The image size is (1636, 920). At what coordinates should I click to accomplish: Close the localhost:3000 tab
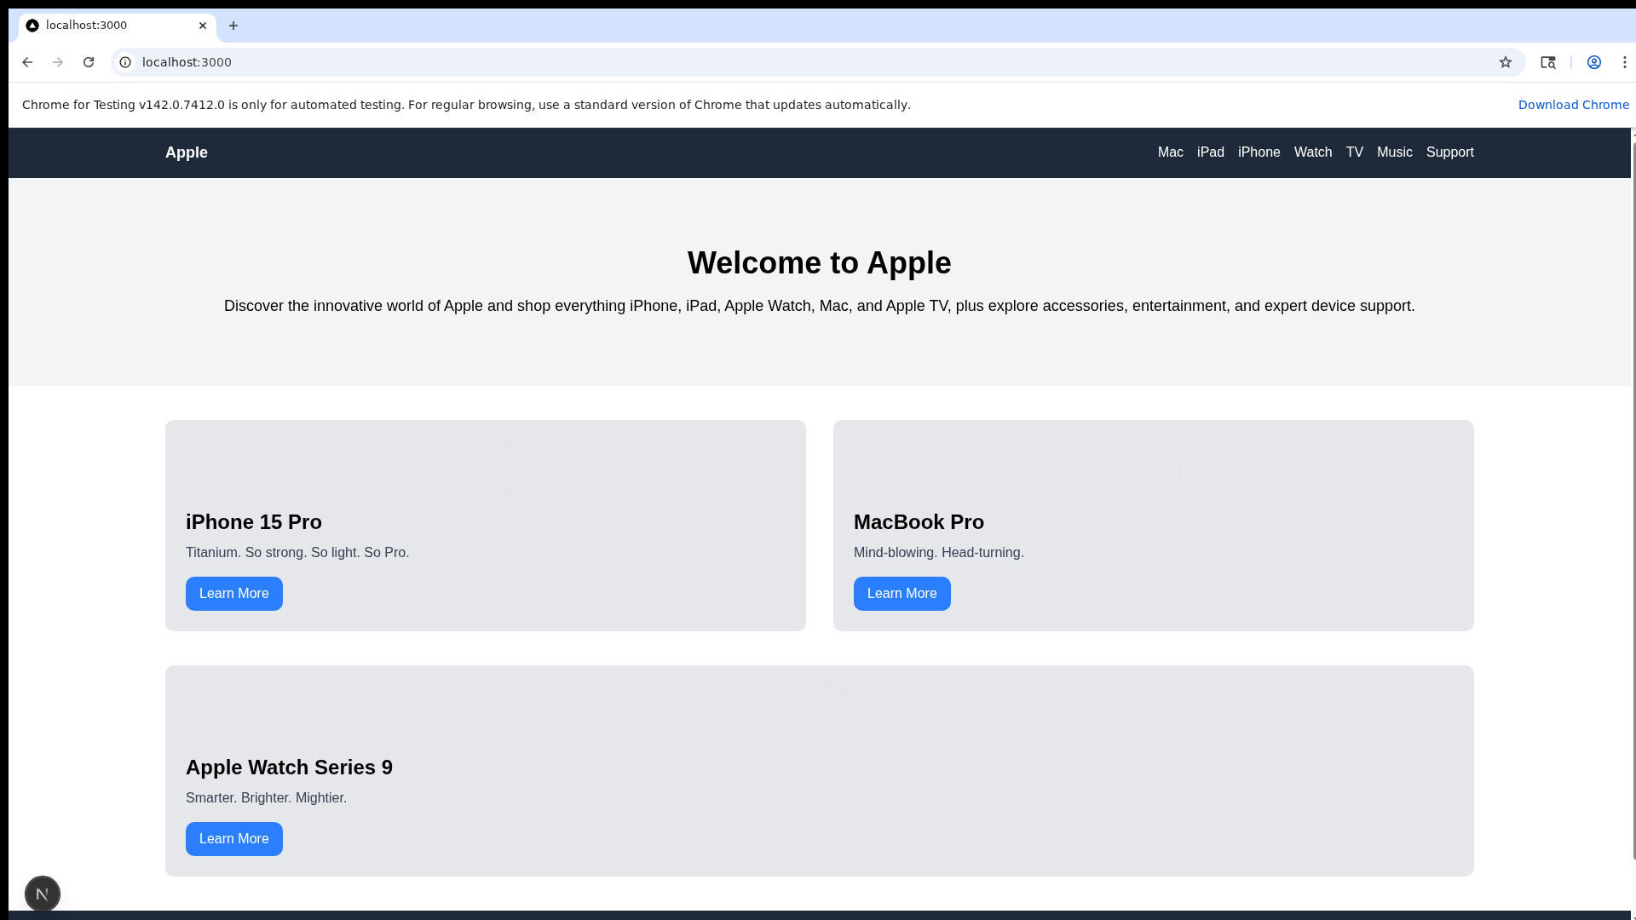click(x=203, y=26)
